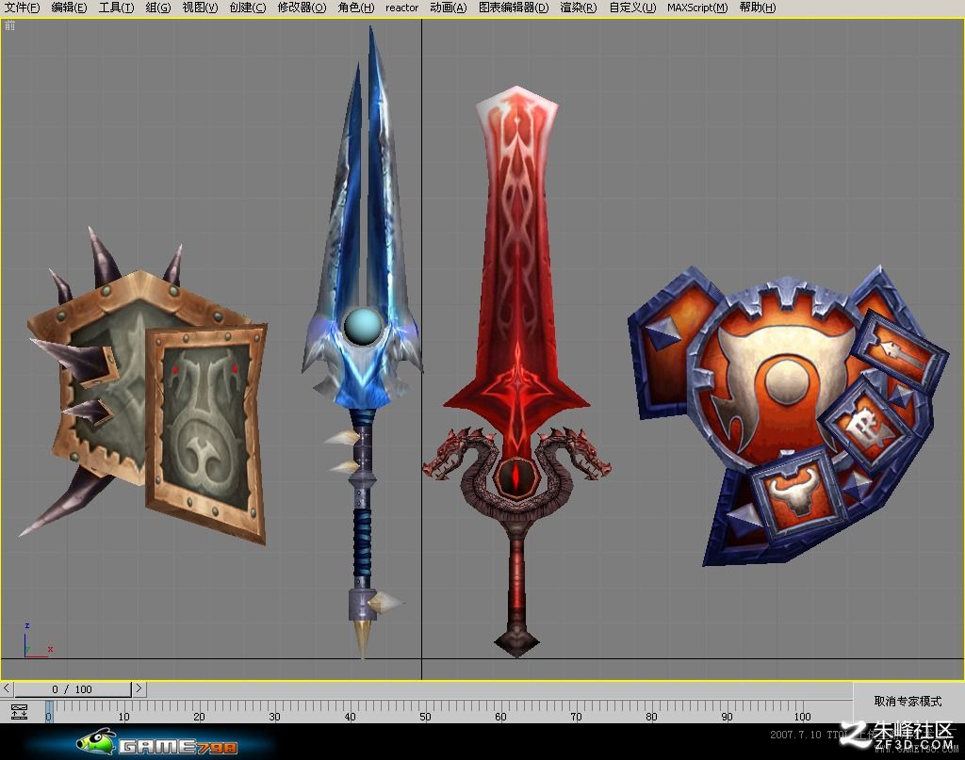Open the 修改器(O) menu
This screenshot has width=965, height=760.
point(302,8)
